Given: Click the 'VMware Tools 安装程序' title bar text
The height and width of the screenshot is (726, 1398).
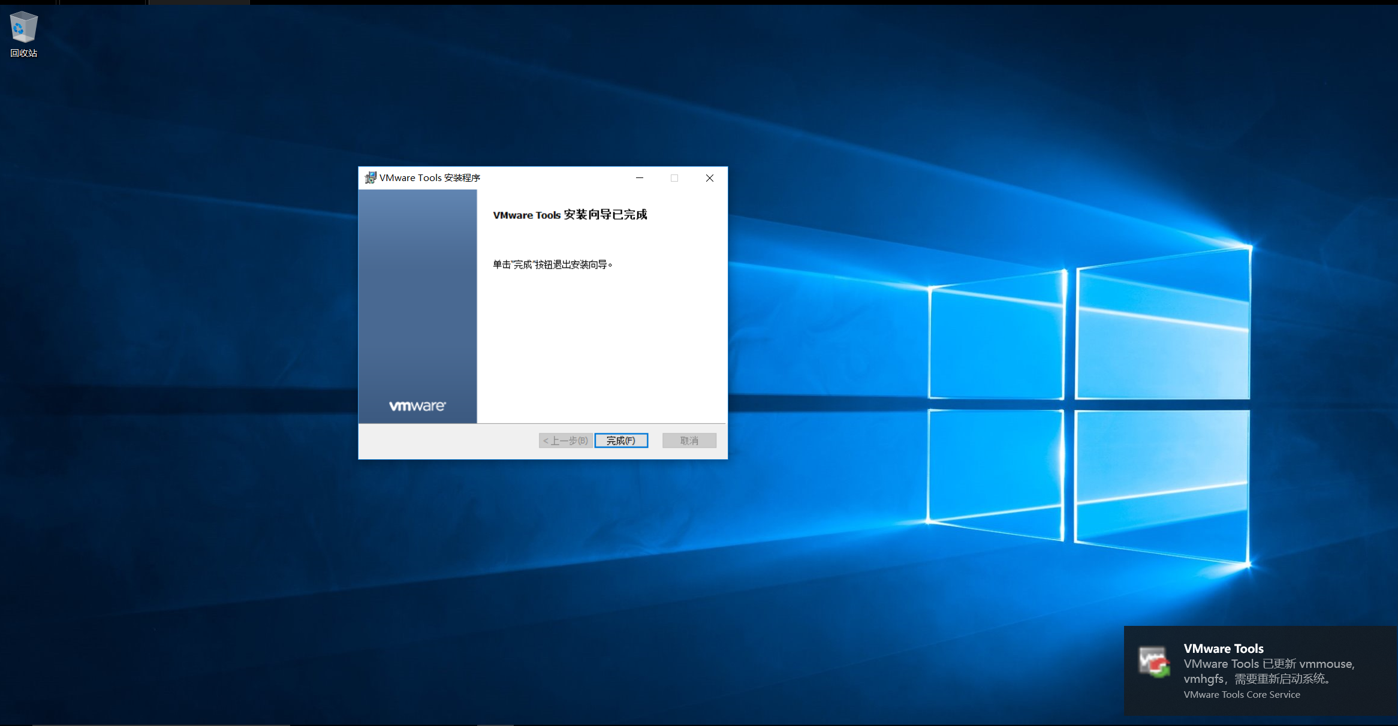Looking at the screenshot, I should 430,178.
